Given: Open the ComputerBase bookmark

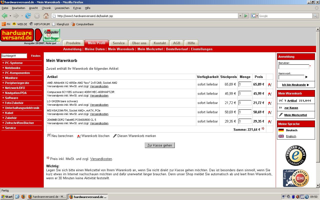Looking at the screenshot, I should pyautogui.click(x=82, y=24).
